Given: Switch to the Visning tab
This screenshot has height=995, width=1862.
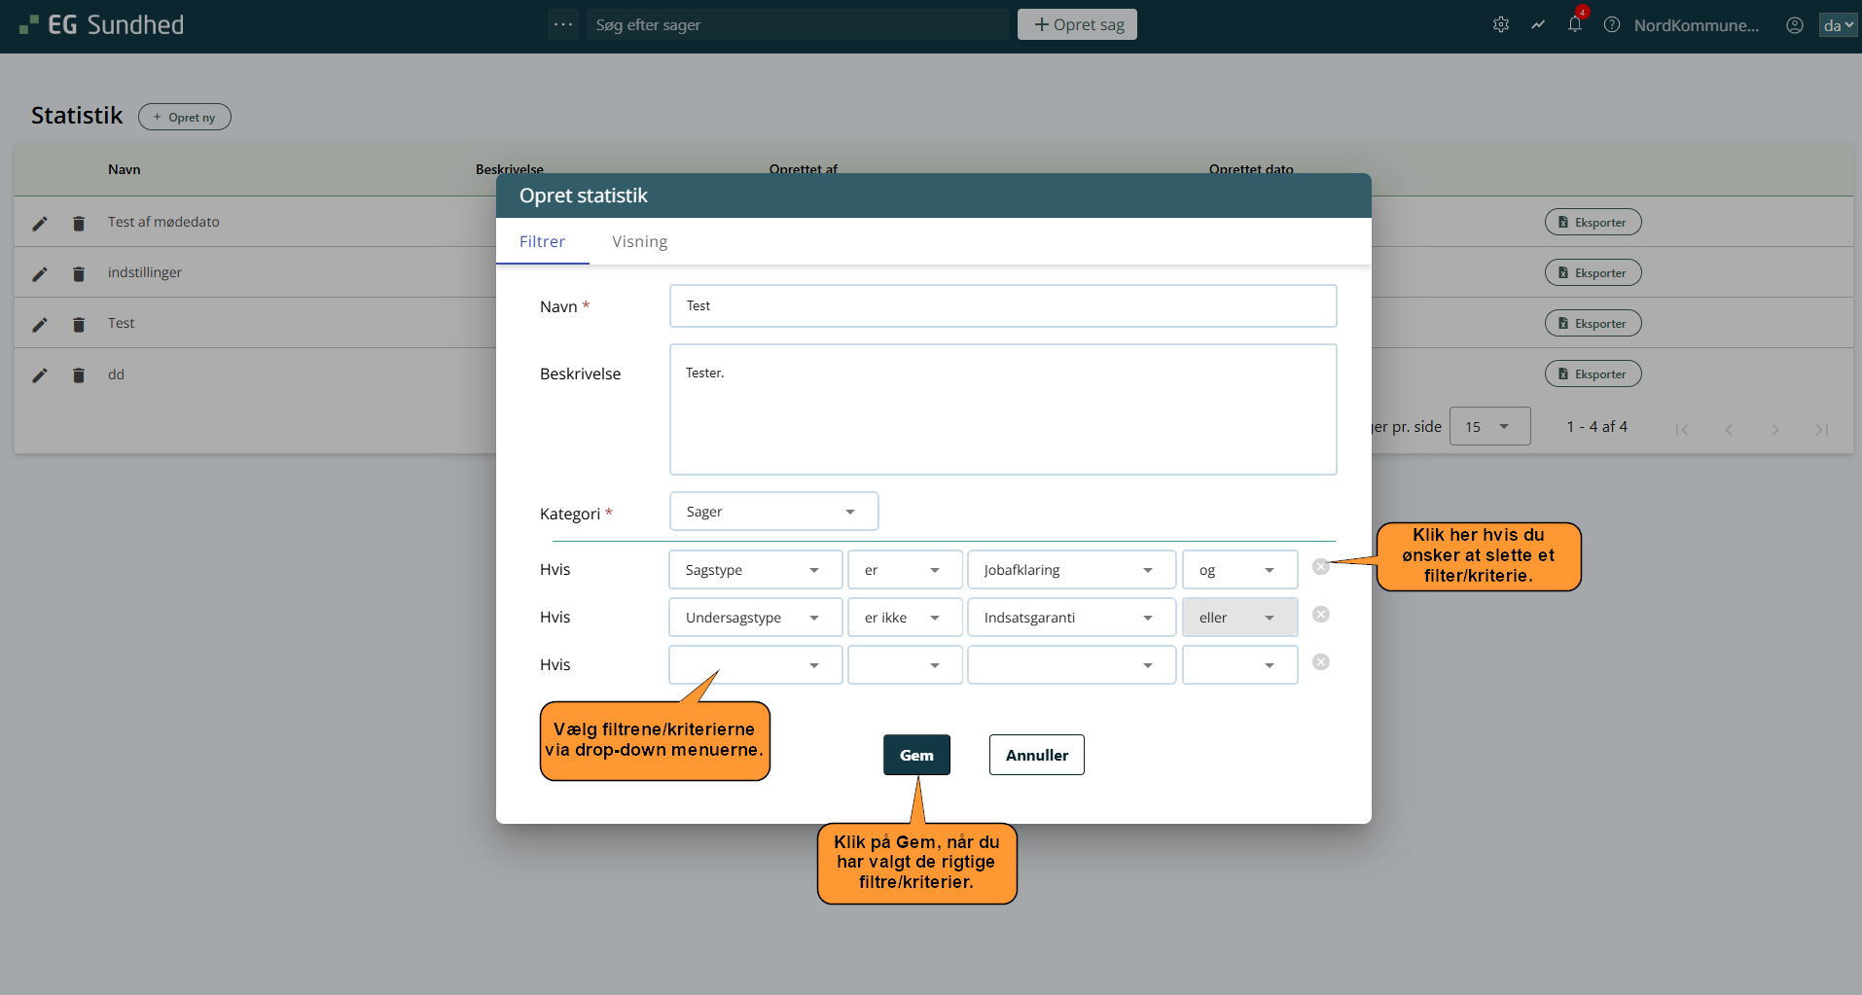Looking at the screenshot, I should point(639,241).
